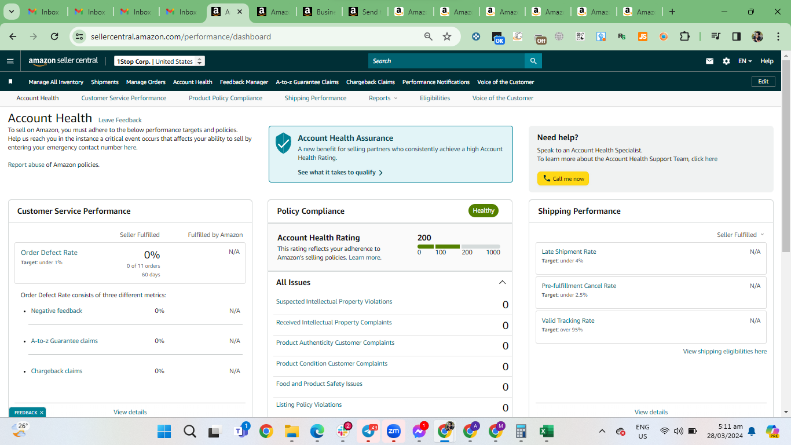The image size is (791, 445).
Task: Collapse the All Issues section
Action: point(502,282)
